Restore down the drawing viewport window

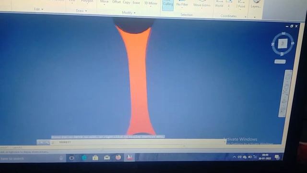[x=292, y=26]
